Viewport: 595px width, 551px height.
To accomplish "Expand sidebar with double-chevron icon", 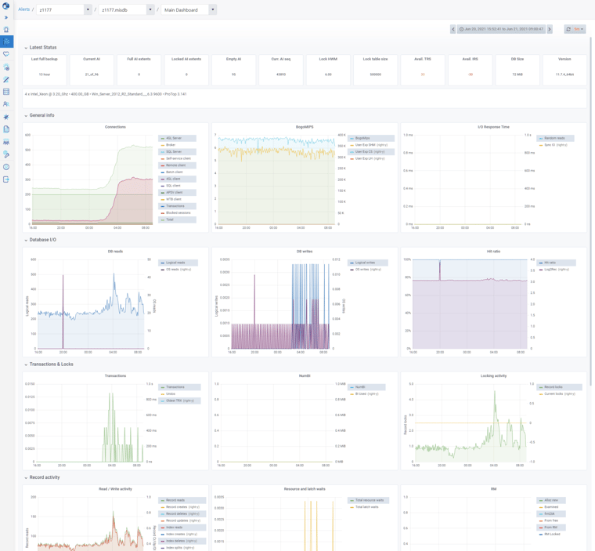I will 6,17.
